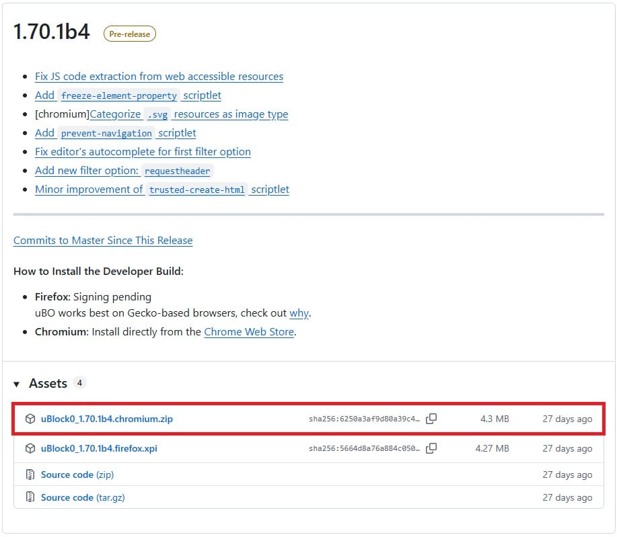Copy sha256 hash of firefox.xpi asset
The width and height of the screenshot is (617, 537).
coord(431,448)
